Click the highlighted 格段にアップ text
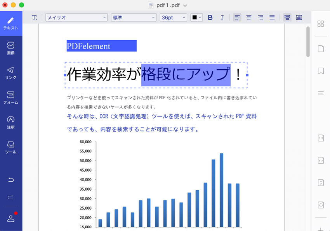330x231 pixels. (x=186, y=75)
